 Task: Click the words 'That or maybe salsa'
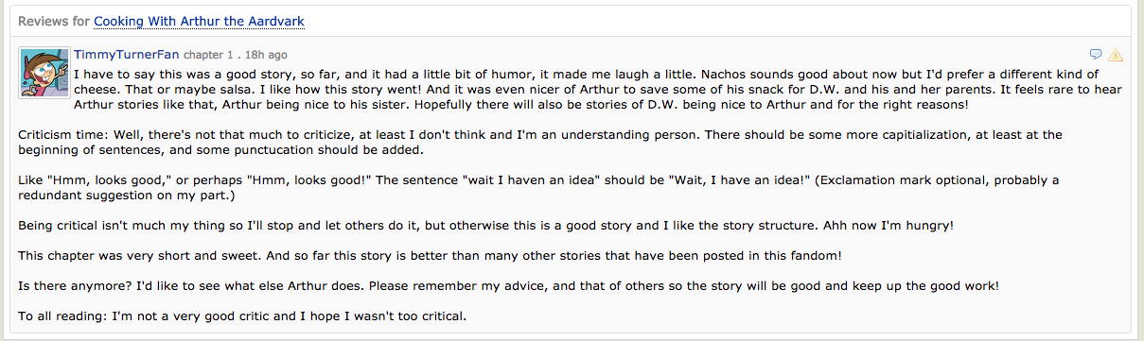(x=181, y=89)
